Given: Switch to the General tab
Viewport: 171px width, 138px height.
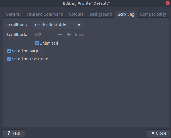Looking at the screenshot, I should point(13,14).
